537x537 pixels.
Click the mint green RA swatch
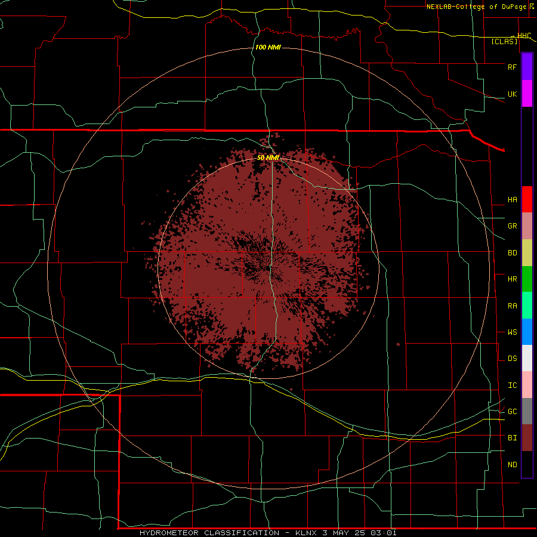tap(527, 305)
